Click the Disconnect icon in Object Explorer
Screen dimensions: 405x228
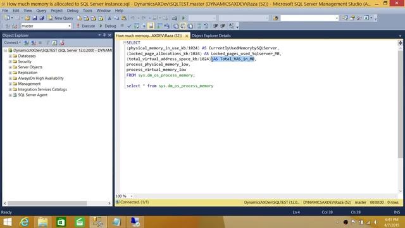[x=34, y=43]
